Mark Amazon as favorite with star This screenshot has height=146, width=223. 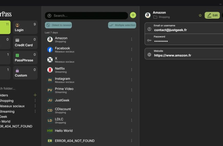[x=200, y=15]
